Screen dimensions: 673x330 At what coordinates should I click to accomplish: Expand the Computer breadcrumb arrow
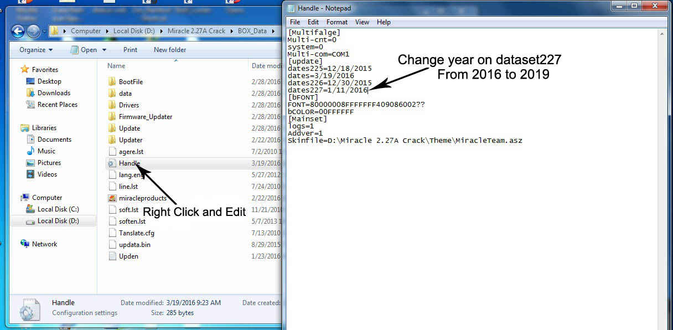pos(106,31)
